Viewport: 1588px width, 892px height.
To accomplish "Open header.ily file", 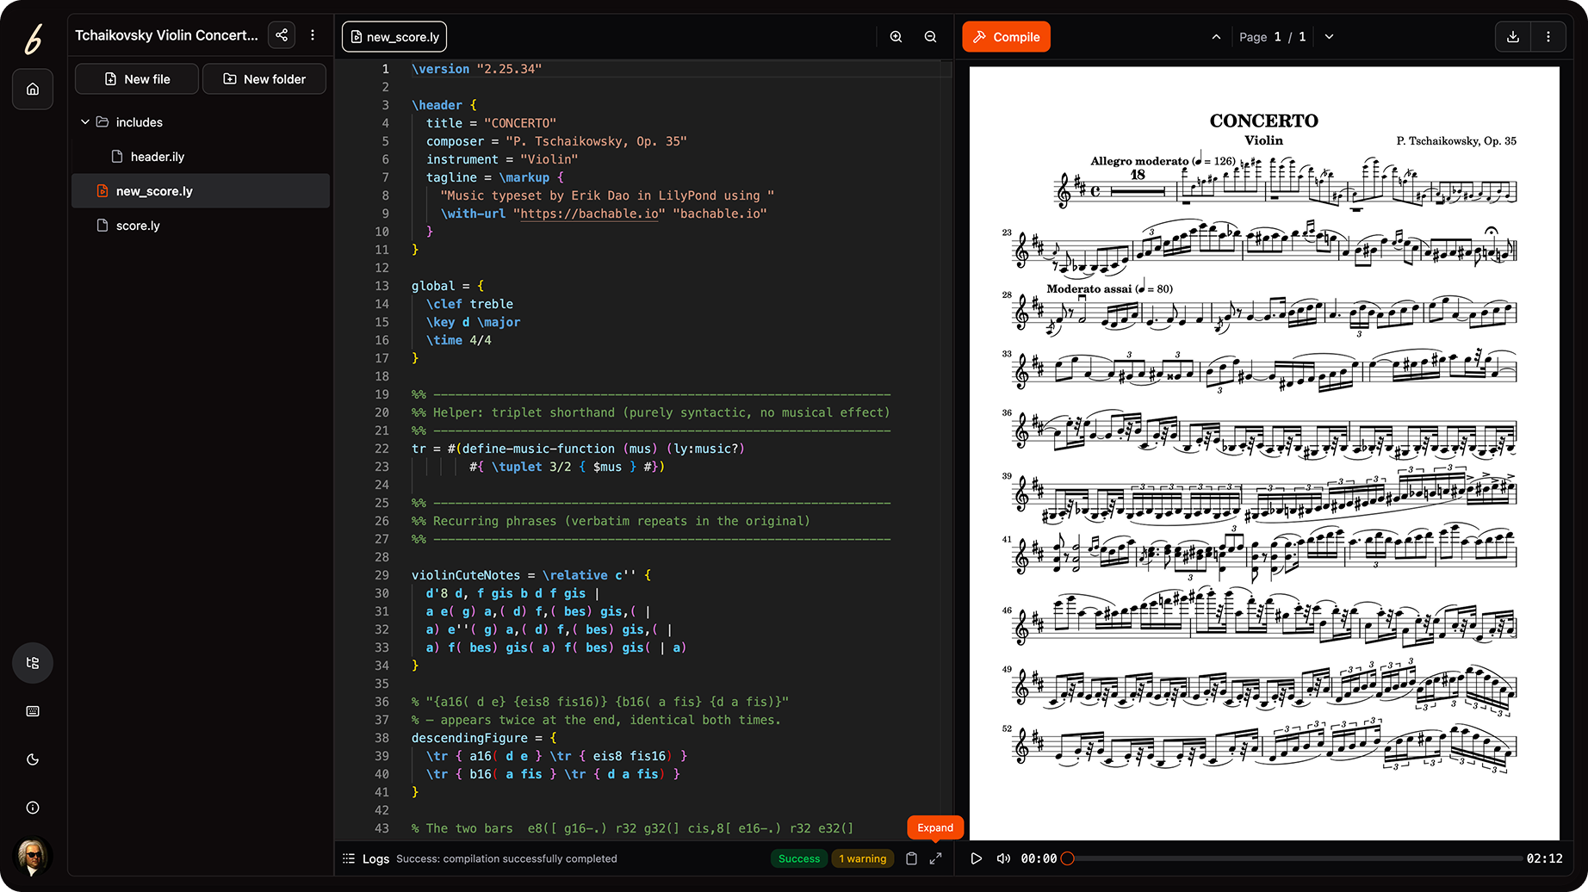I will pyautogui.click(x=201, y=157).
